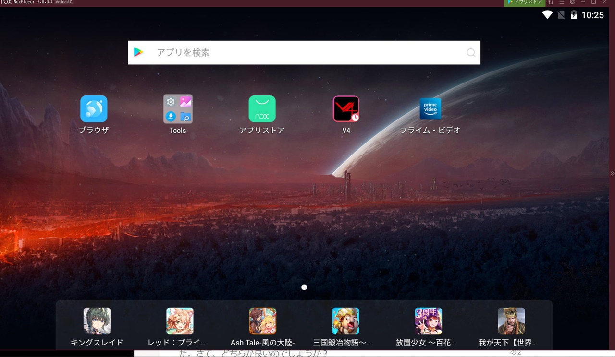615x357 pixels.
Task: Launch the V4 game
Action: 346,109
